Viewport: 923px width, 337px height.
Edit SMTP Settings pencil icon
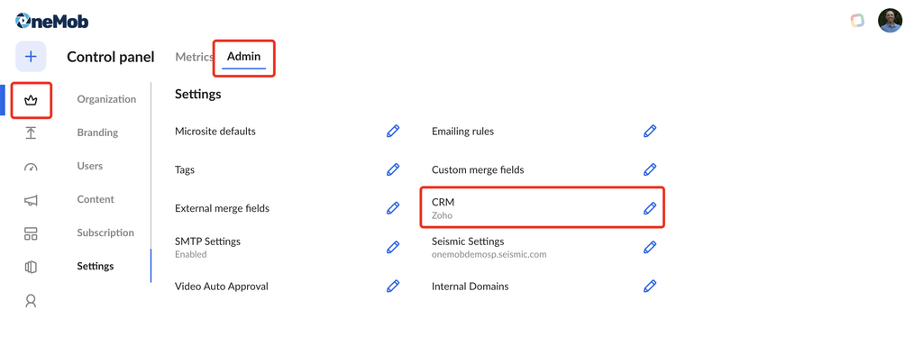pos(393,247)
